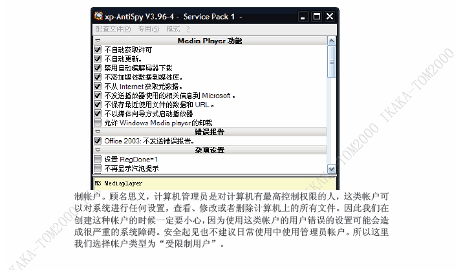
Task: Uncheck Office 2003 不发送错误报告 checkbox
Action: (x=98, y=141)
